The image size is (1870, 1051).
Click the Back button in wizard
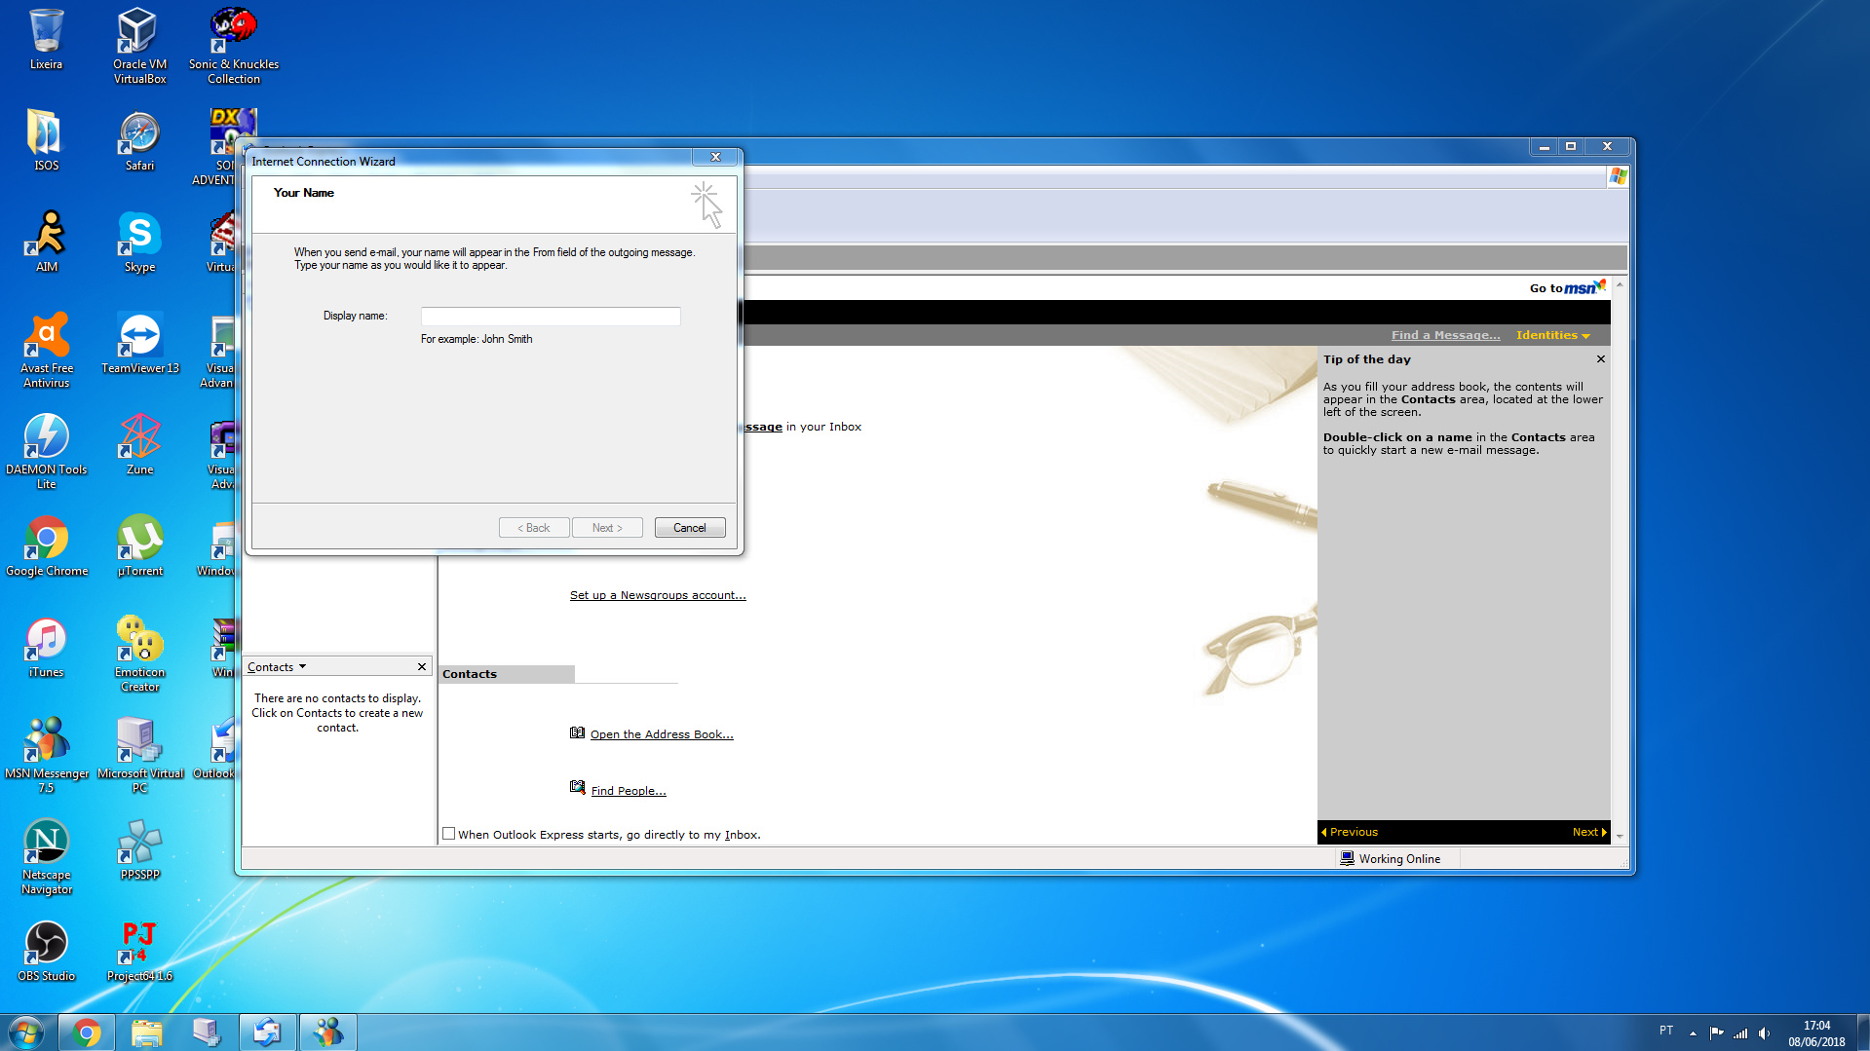(534, 528)
